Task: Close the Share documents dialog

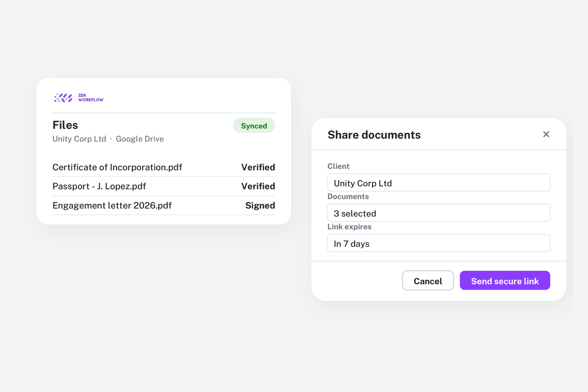Action: coord(546,134)
